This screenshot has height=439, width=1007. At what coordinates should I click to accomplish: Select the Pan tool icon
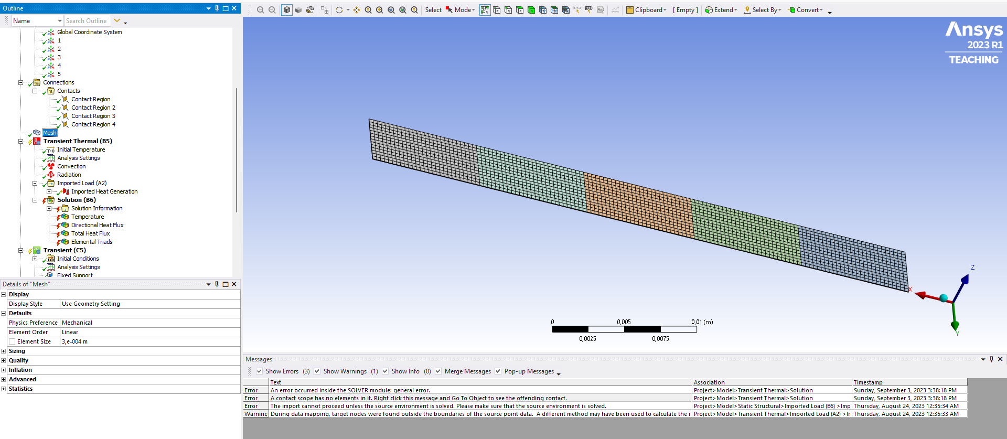pyautogui.click(x=357, y=10)
